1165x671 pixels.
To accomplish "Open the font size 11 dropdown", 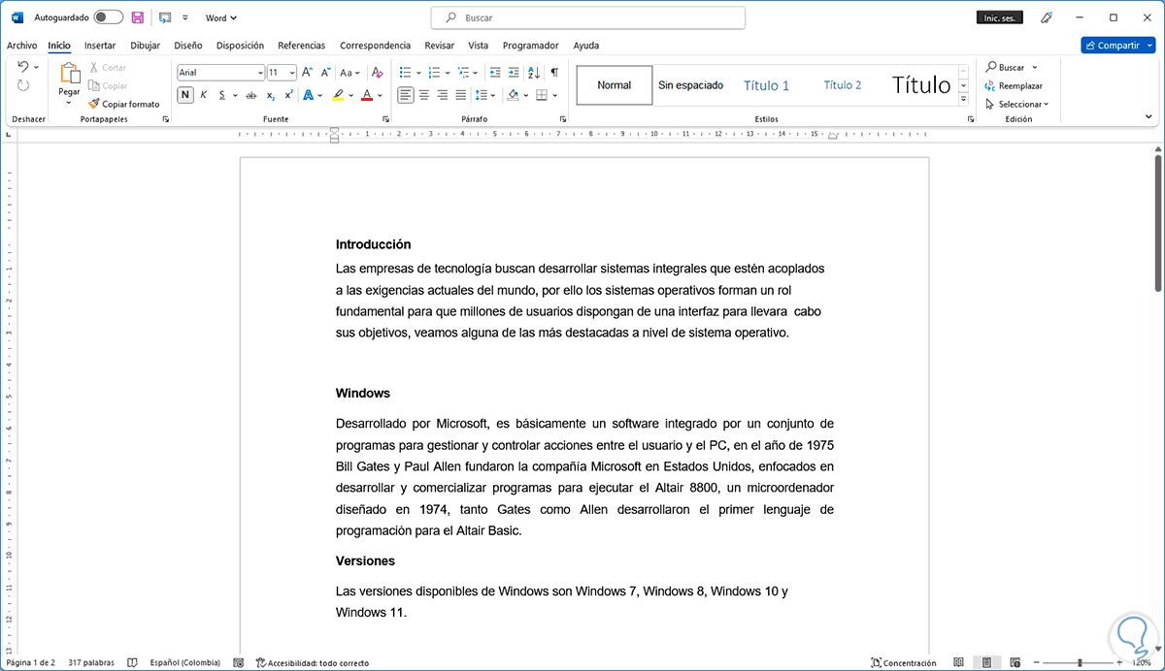I will point(292,73).
